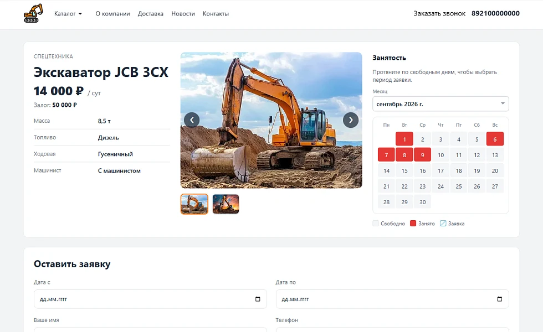
Task: Click the busy day 8 in calendar
Action: tap(404, 155)
